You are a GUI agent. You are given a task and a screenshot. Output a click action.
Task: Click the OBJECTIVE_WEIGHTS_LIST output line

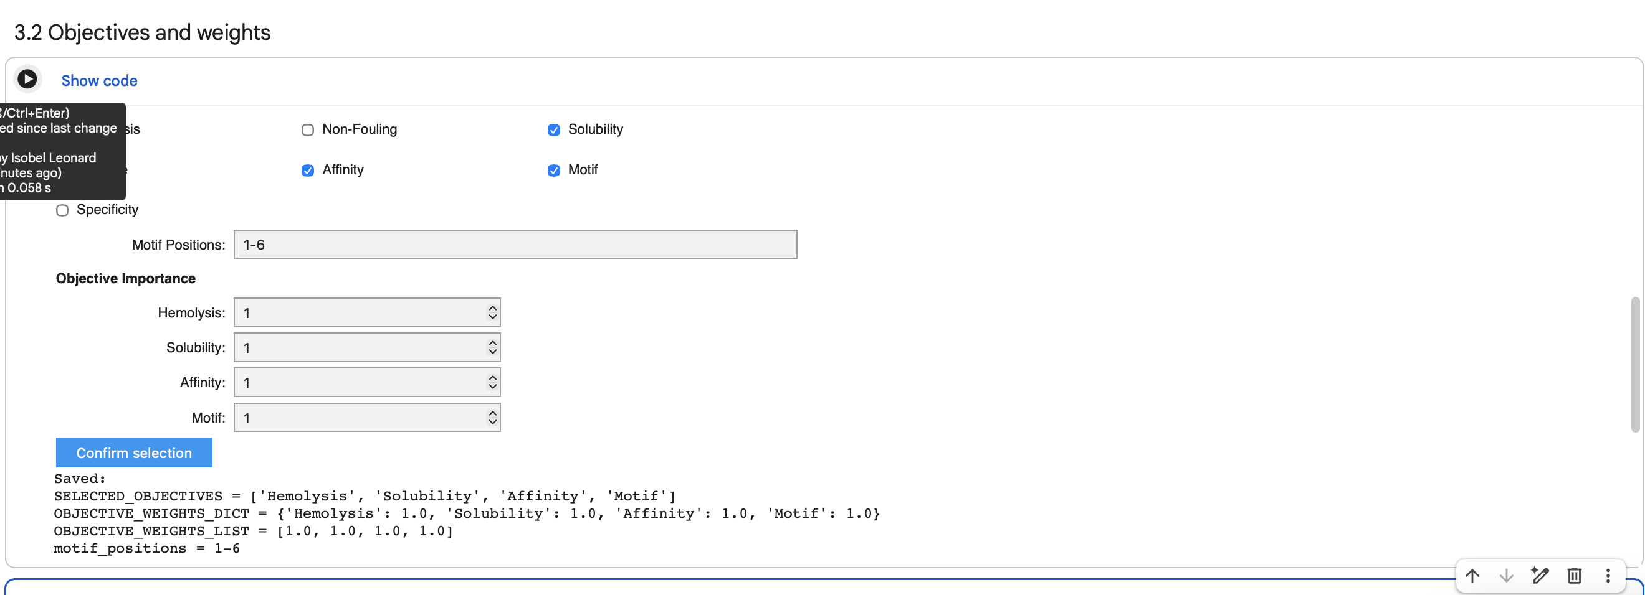[254, 531]
